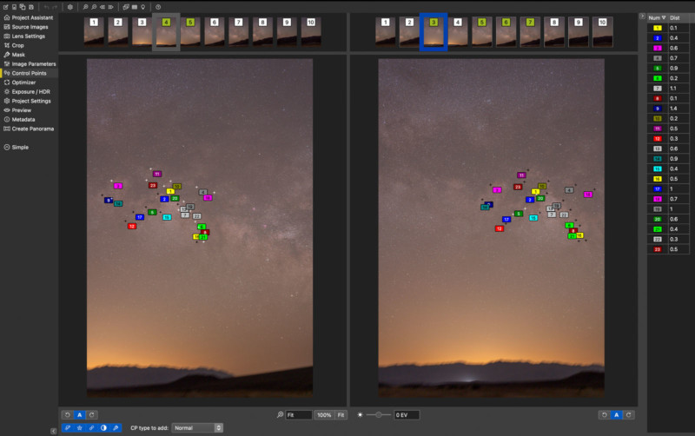Click the help question mark icon in toolbar
This screenshot has width=695, height=436.
tap(157, 6)
